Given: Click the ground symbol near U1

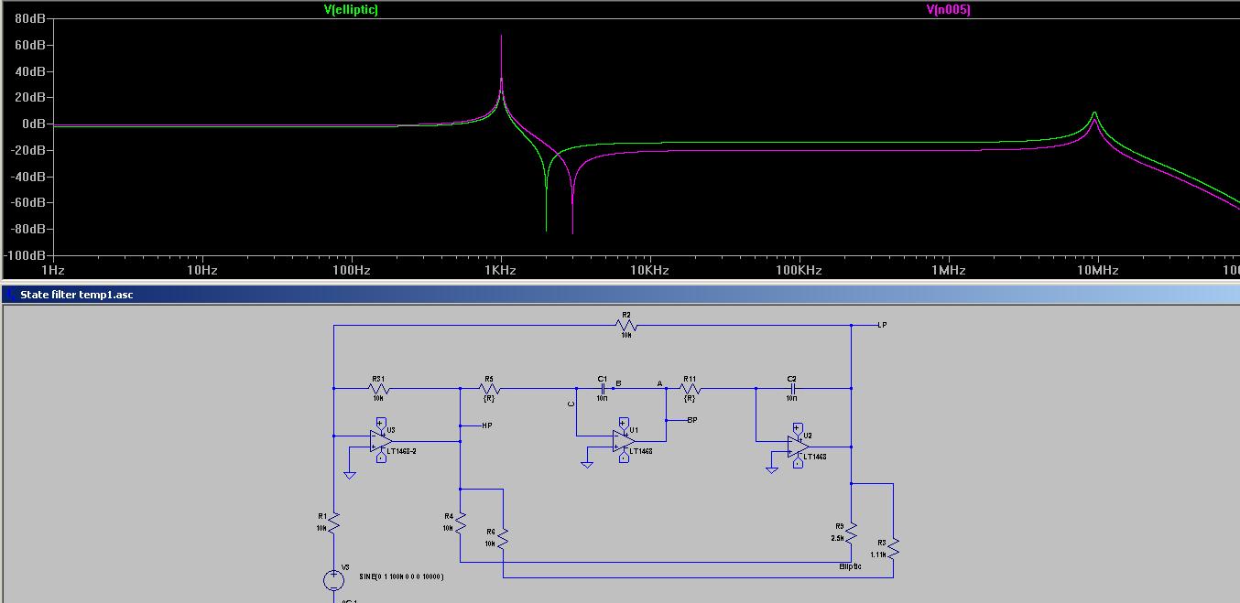Looking at the screenshot, I should pyautogui.click(x=587, y=464).
